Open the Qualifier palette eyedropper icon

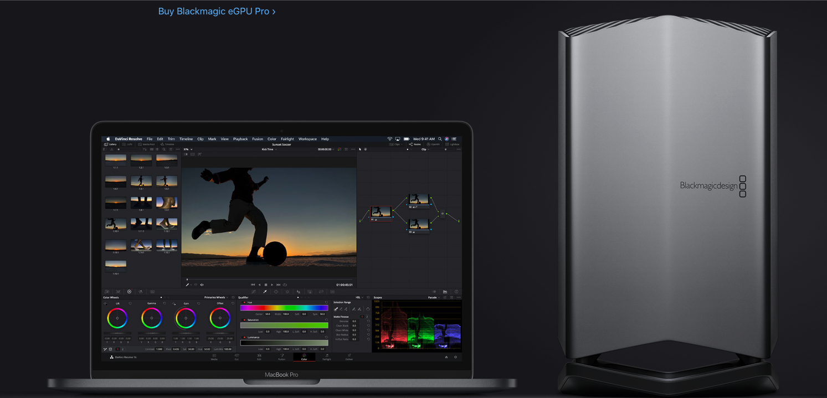pos(265,292)
